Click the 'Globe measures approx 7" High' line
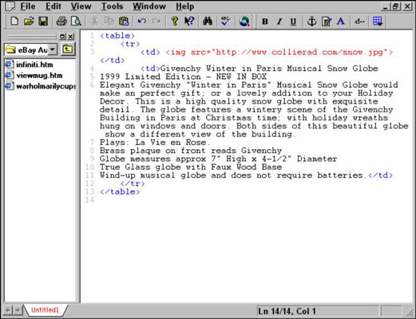Viewport: 416px width, 319px height. tap(218, 159)
